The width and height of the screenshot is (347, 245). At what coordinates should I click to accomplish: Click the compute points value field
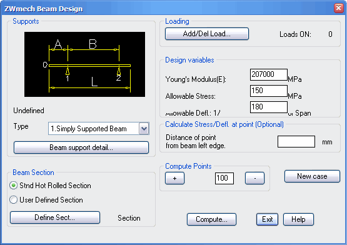point(224,178)
